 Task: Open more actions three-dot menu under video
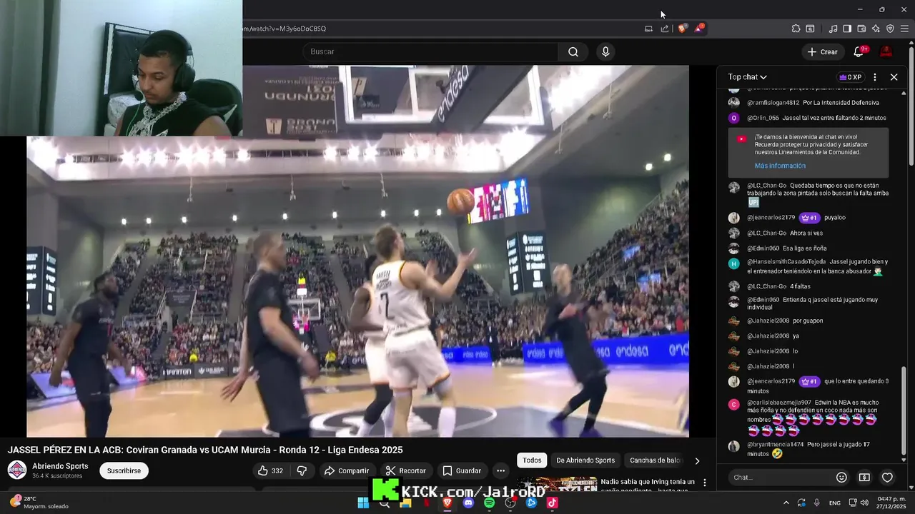click(x=500, y=470)
